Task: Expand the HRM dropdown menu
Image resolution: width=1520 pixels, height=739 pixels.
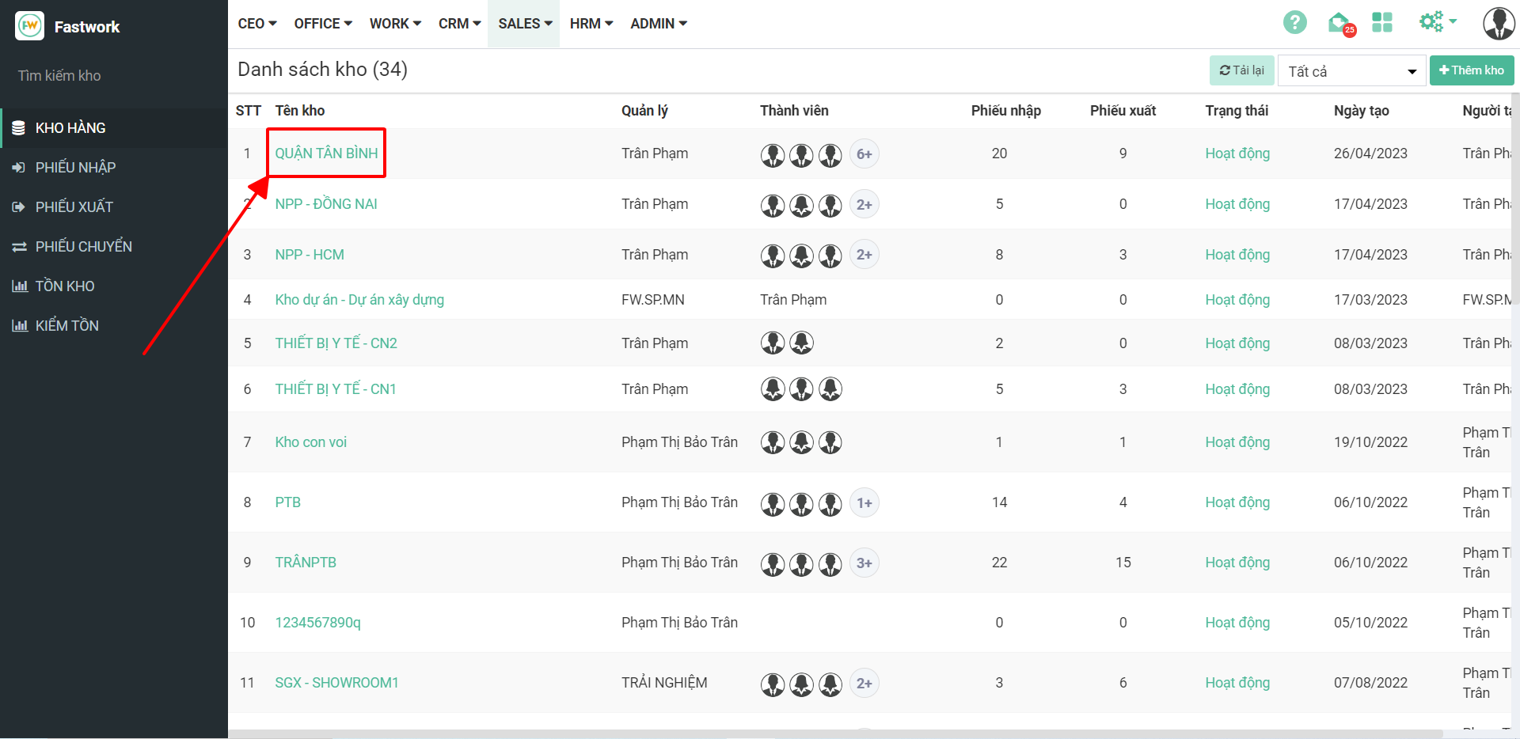Action: pyautogui.click(x=591, y=24)
